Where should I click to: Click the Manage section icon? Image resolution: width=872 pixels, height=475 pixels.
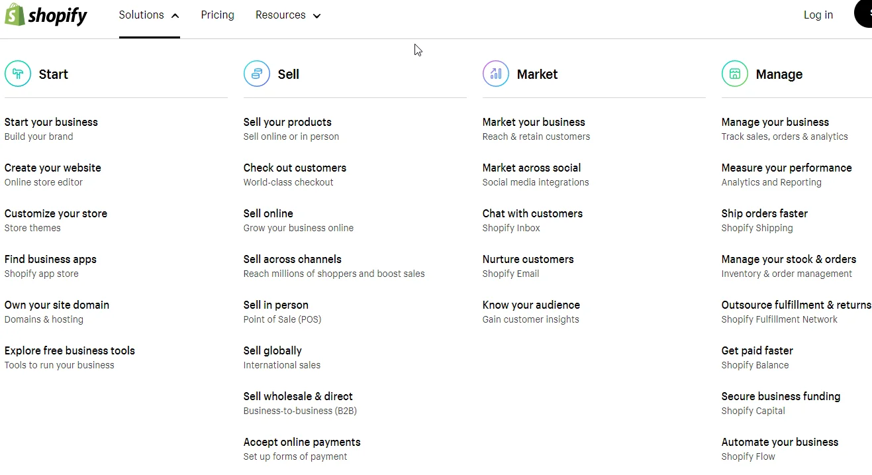pyautogui.click(x=735, y=74)
